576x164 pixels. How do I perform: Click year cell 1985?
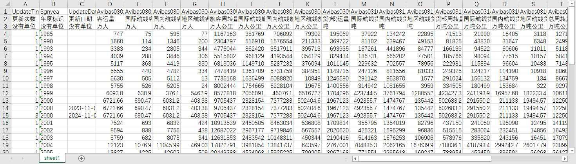(x=54, y=34)
